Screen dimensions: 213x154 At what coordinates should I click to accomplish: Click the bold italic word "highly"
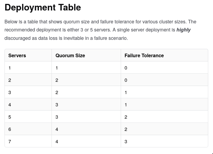[x=183, y=30]
